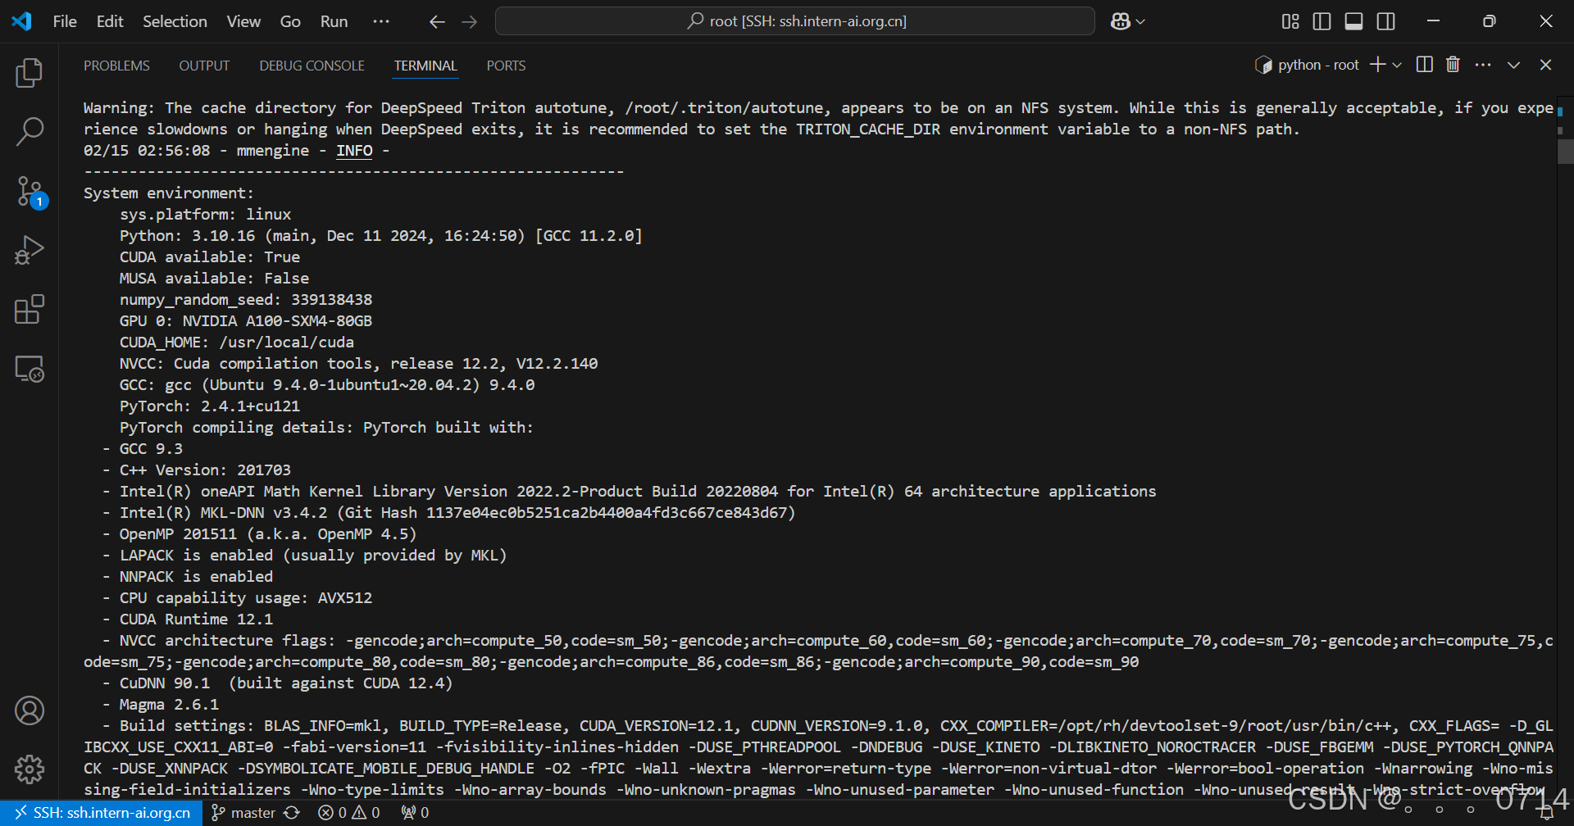Click the VS Code logo icon
Viewport: 1574px width, 826px height.
(21, 21)
